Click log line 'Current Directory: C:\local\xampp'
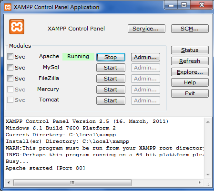The height and width of the screenshot is (191, 214). tap(61, 135)
